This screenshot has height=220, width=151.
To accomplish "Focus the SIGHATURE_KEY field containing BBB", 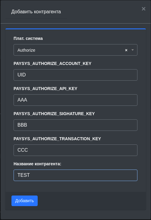I will tap(75, 125).
